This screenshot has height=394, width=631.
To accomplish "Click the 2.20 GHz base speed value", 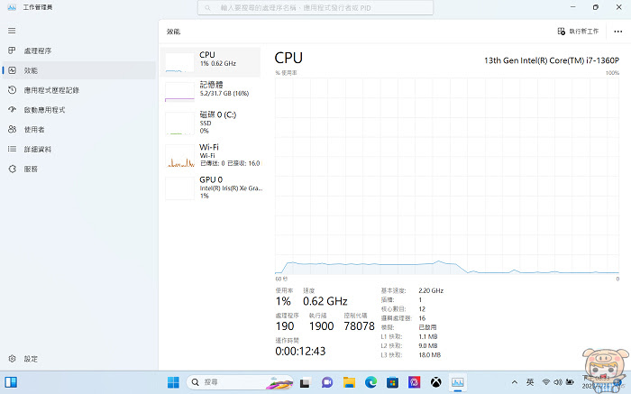I will pos(431,290).
